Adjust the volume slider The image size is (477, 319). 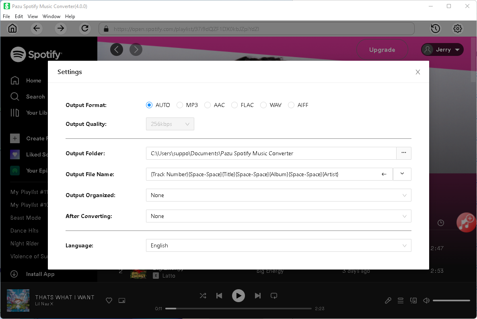[451, 300]
